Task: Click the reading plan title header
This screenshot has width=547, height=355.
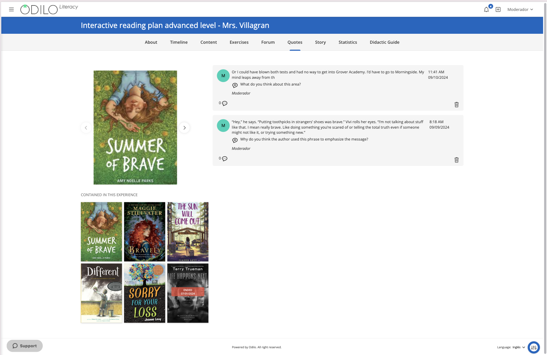Action: (175, 25)
